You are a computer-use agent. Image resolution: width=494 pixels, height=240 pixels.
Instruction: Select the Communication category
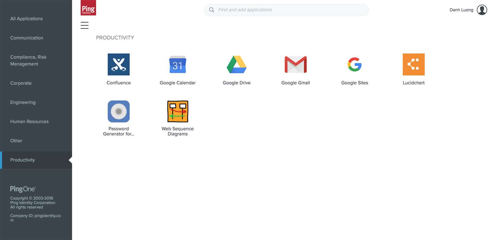point(27,38)
